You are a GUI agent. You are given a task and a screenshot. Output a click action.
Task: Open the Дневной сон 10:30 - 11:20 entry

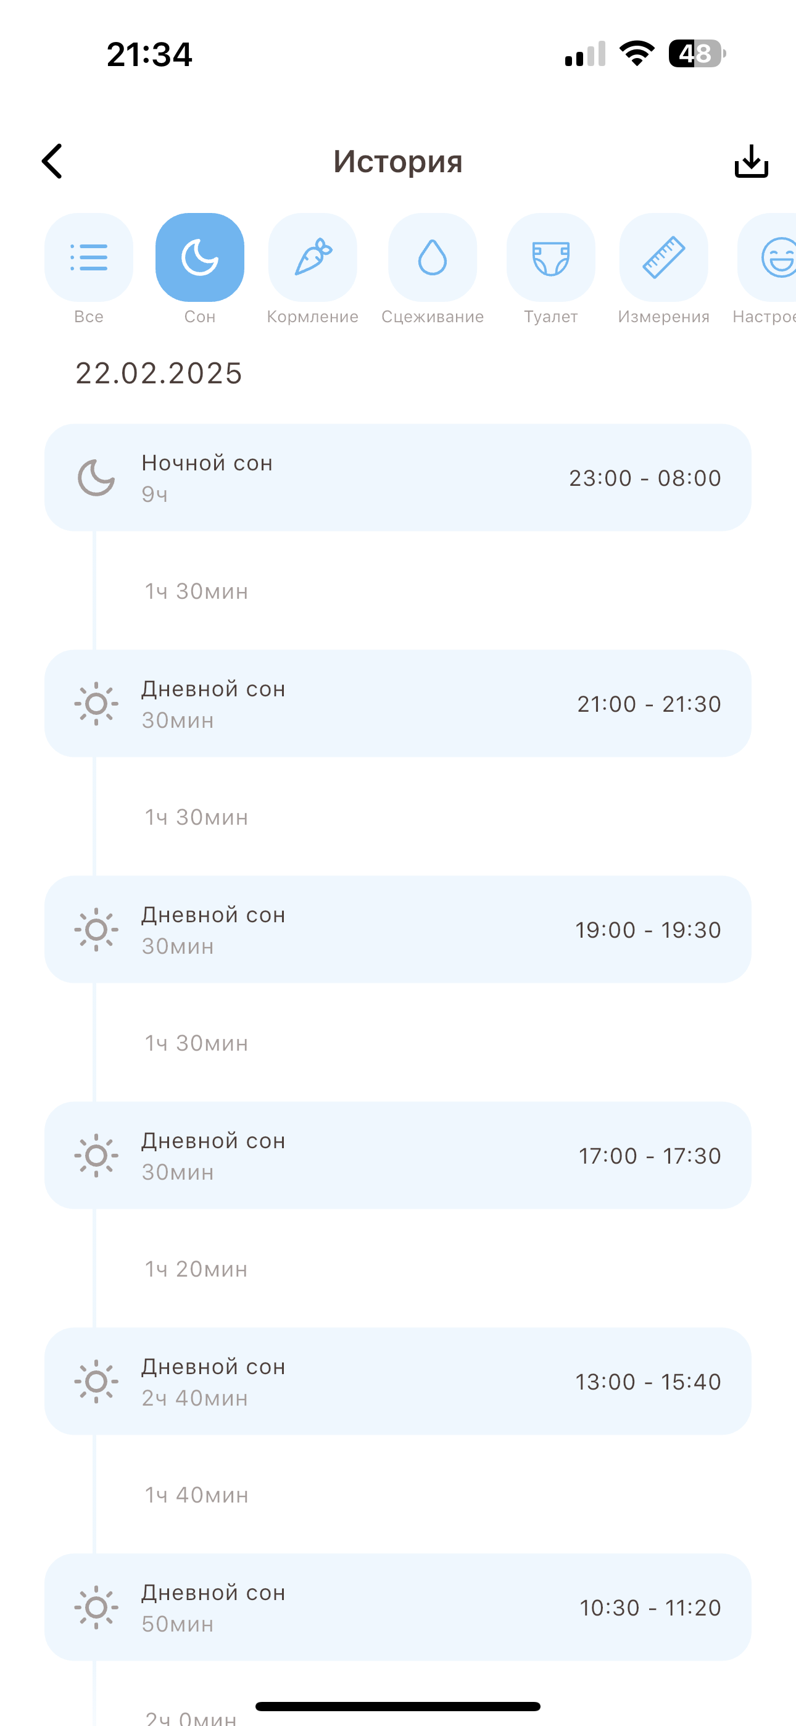point(397,1606)
